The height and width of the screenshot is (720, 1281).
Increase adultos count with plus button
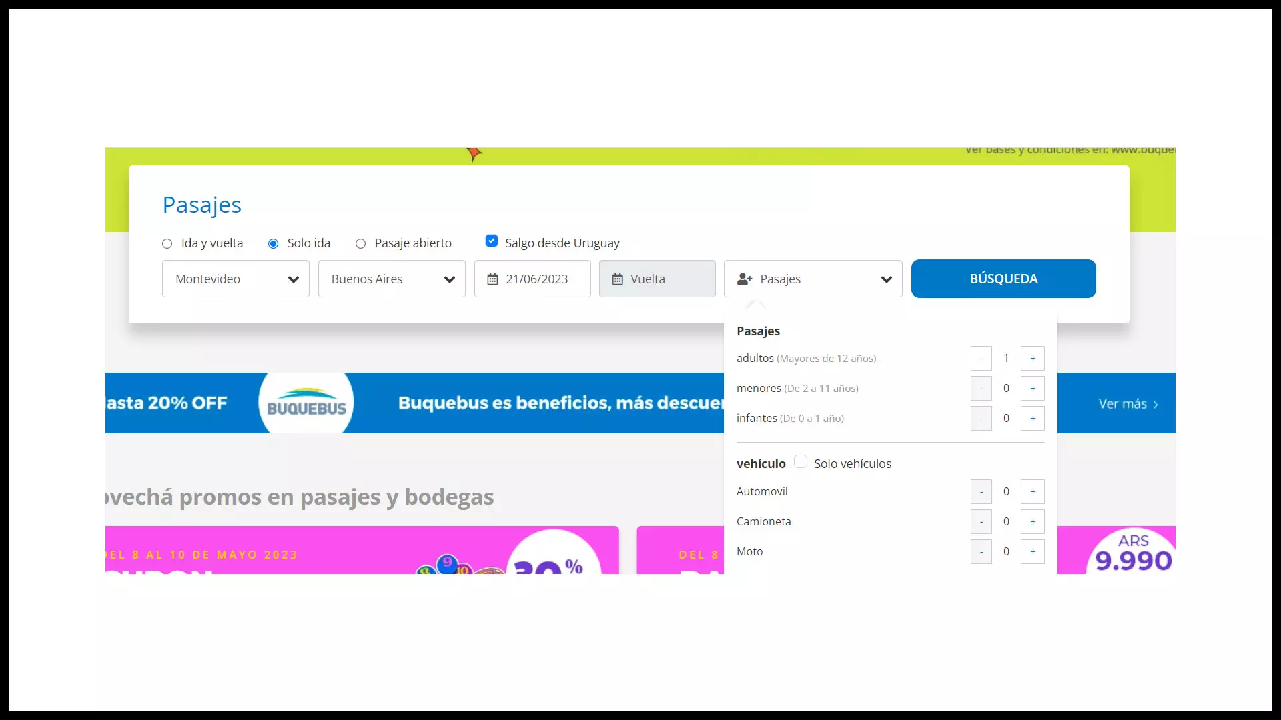click(x=1033, y=359)
